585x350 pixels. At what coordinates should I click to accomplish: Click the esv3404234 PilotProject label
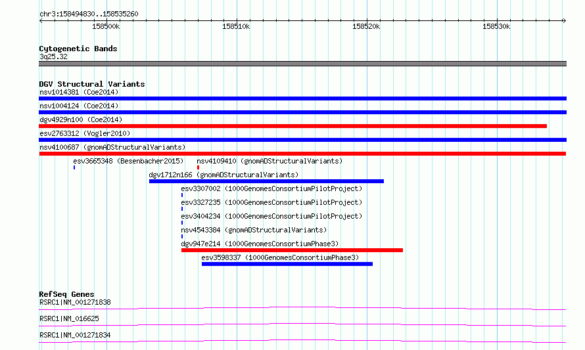tap(271, 216)
